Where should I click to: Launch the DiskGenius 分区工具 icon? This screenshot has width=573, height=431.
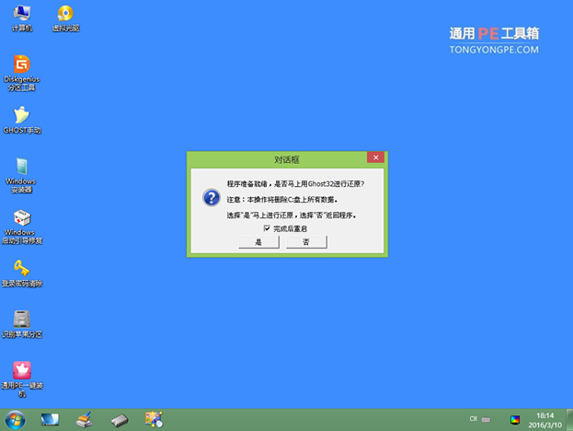point(19,67)
